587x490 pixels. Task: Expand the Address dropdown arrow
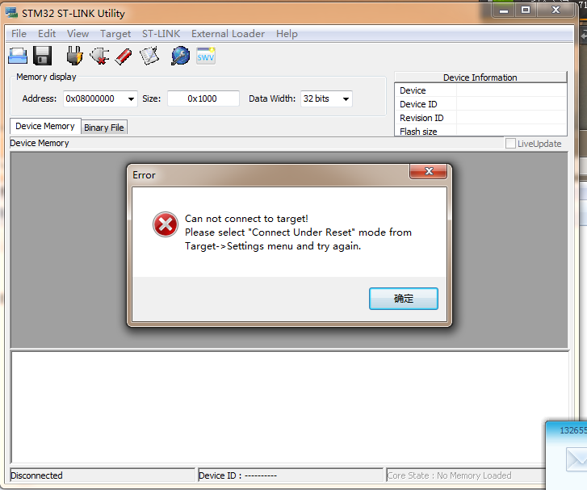click(x=131, y=98)
